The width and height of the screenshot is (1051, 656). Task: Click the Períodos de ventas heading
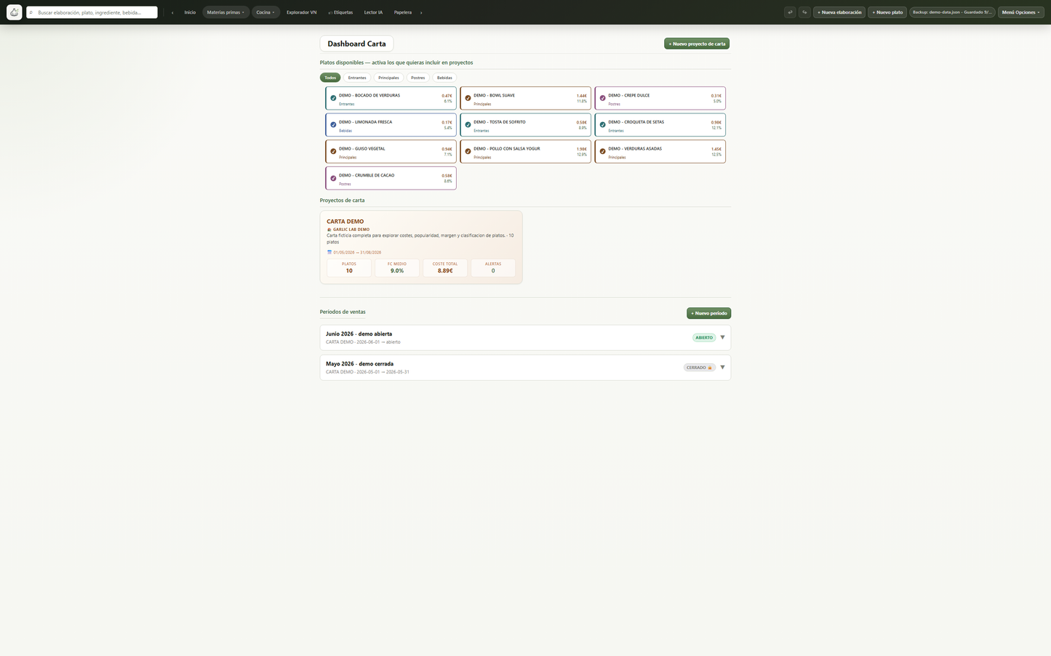tap(343, 312)
